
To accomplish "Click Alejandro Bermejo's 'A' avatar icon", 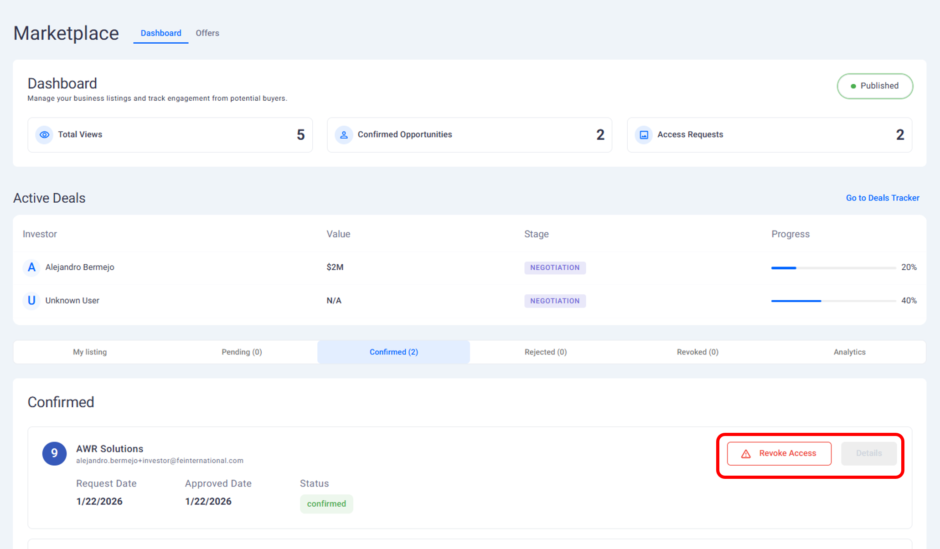I will (x=31, y=267).
